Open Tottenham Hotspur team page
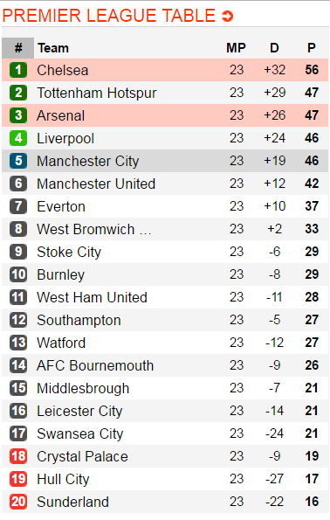The width and height of the screenshot is (330, 520). coord(96,93)
